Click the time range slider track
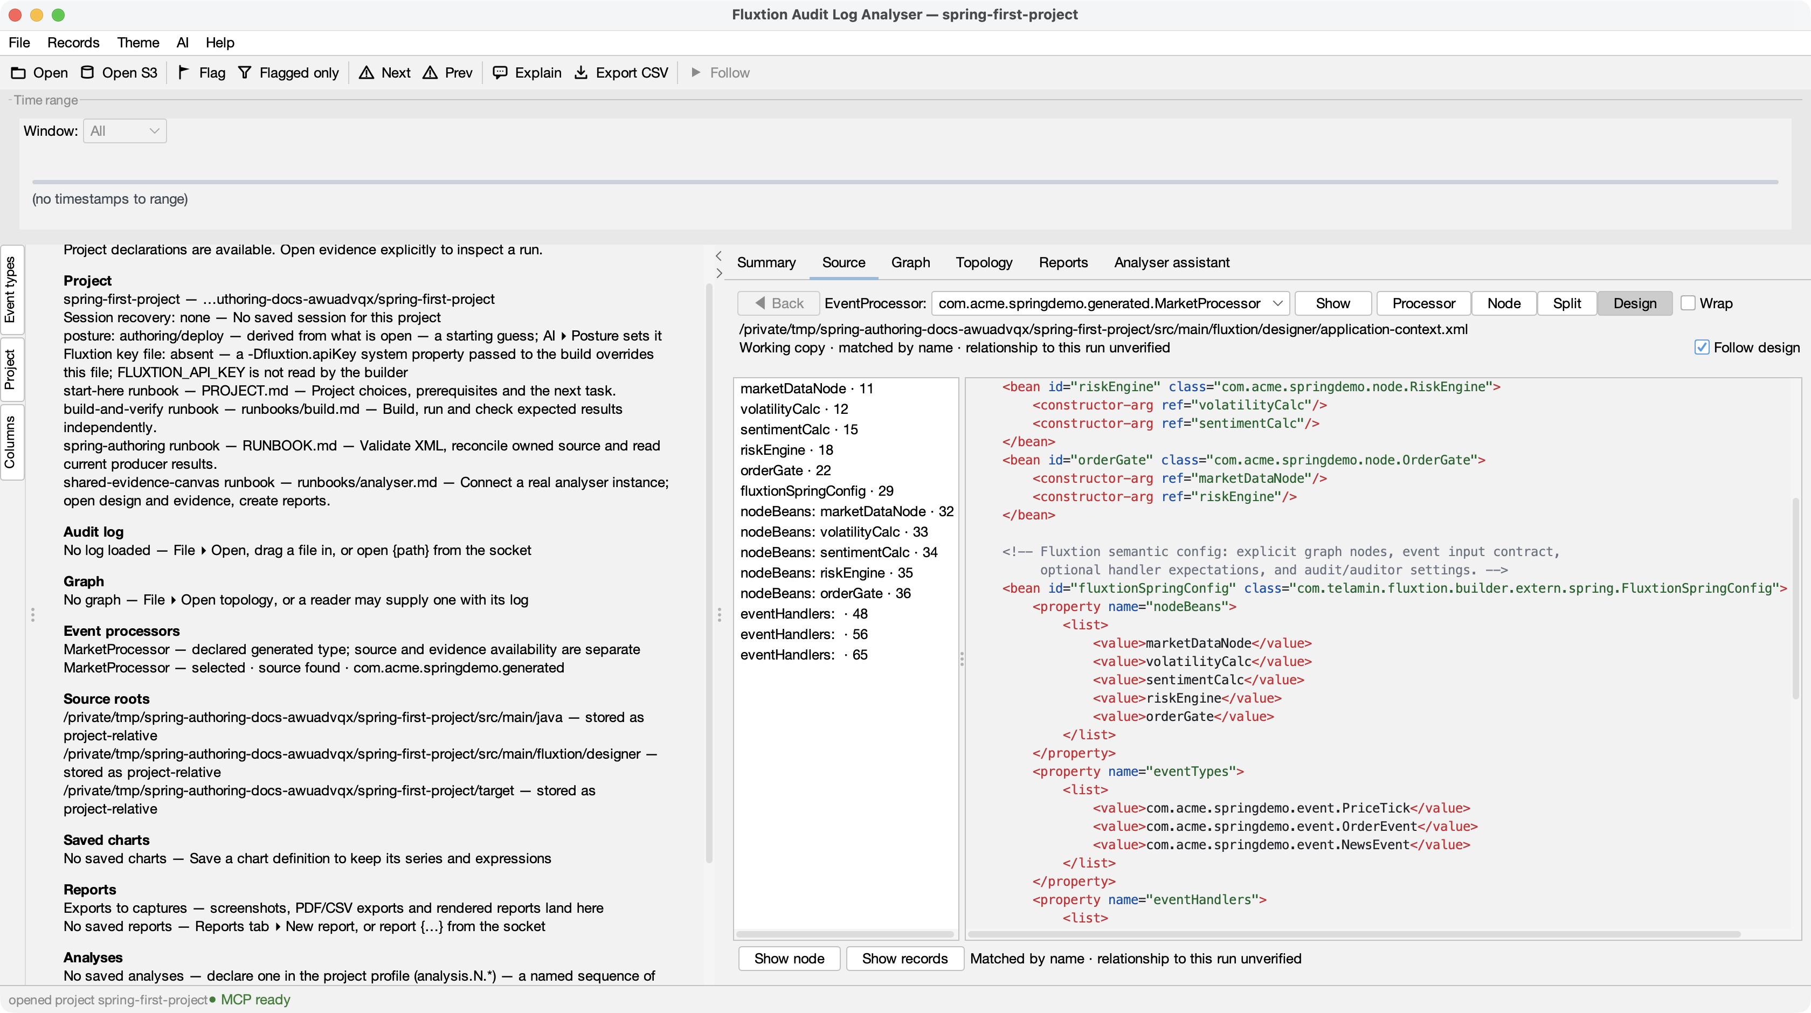 click(x=905, y=182)
